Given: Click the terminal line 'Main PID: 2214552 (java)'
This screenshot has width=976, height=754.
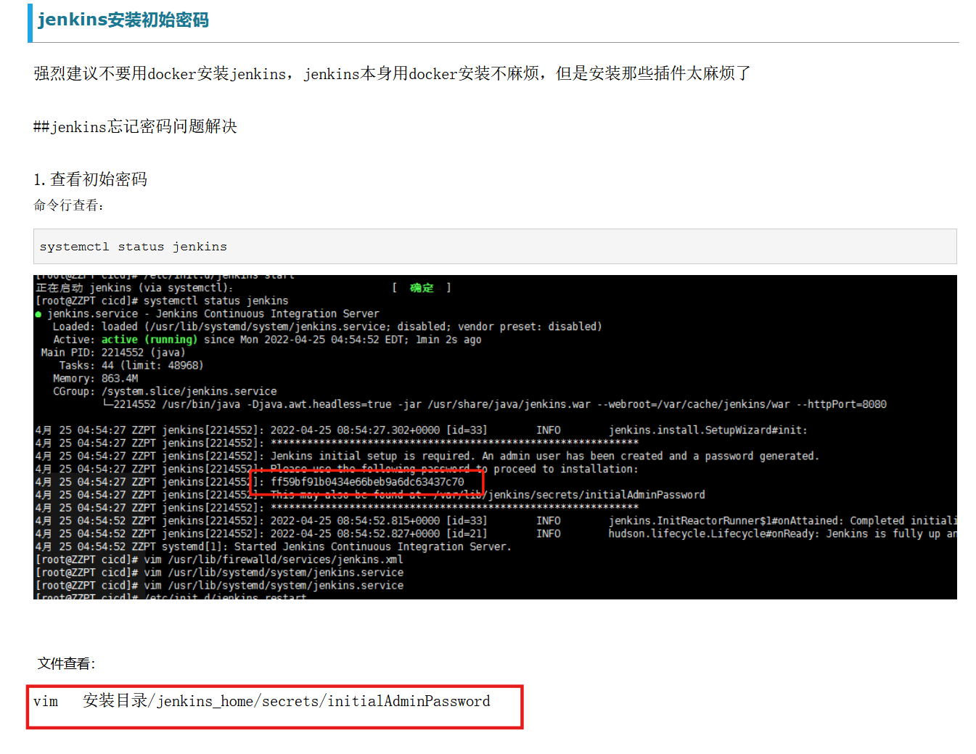Looking at the screenshot, I should click(x=113, y=353).
